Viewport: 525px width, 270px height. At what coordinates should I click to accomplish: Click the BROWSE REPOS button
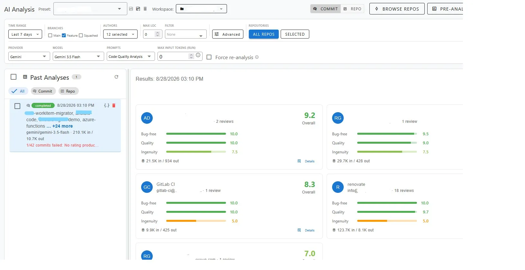point(397,9)
